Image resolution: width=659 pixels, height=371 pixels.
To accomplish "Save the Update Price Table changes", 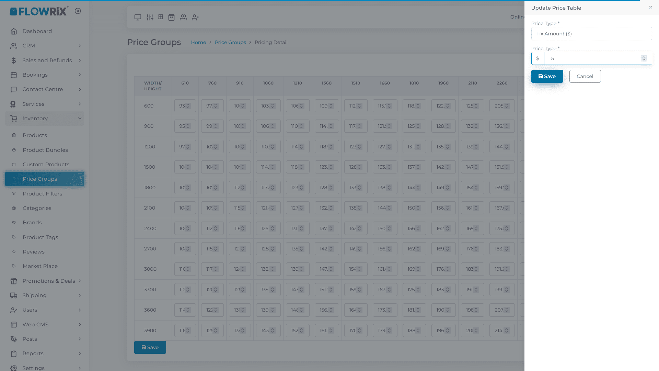I will (547, 76).
